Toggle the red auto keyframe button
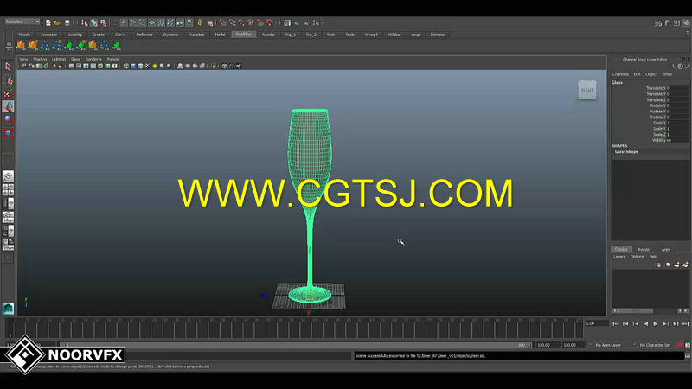The height and width of the screenshot is (389, 692). [680, 345]
